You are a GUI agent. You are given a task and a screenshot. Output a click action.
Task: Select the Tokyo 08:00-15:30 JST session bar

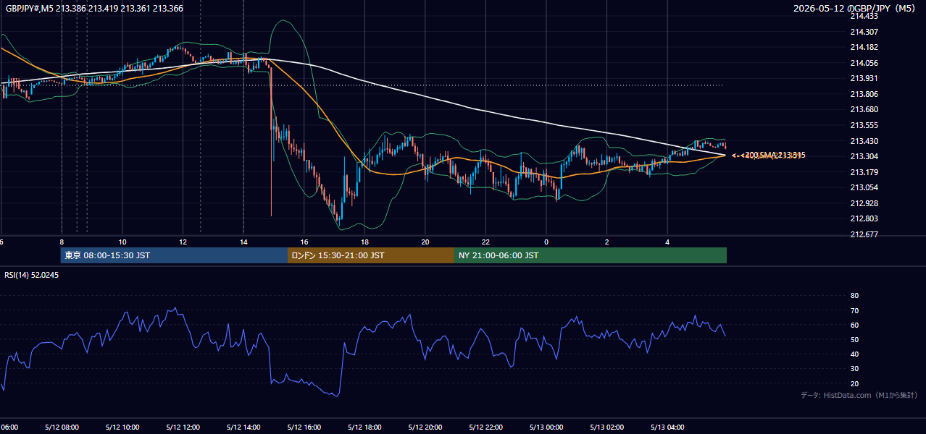(175, 255)
